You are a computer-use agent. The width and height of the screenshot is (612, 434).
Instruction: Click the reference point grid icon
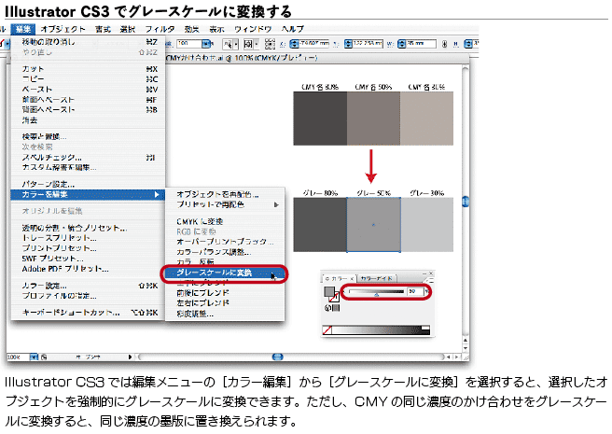click(x=270, y=44)
